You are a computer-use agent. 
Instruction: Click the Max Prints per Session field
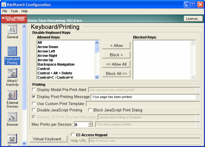[x=81, y=124]
